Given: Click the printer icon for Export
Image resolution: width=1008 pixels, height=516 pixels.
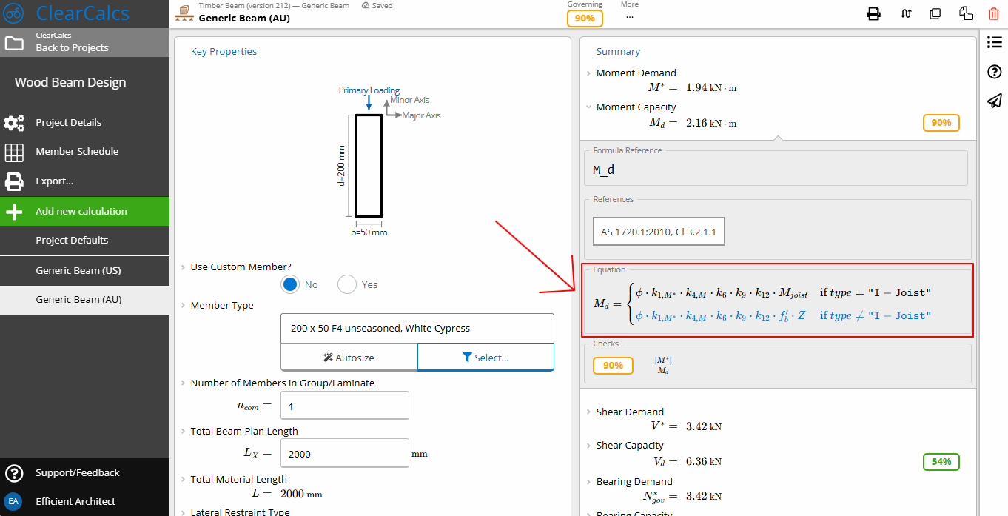Looking at the screenshot, I should 14,181.
